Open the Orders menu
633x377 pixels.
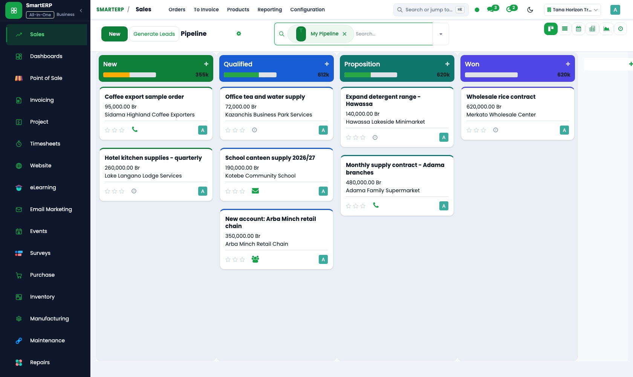tap(177, 10)
